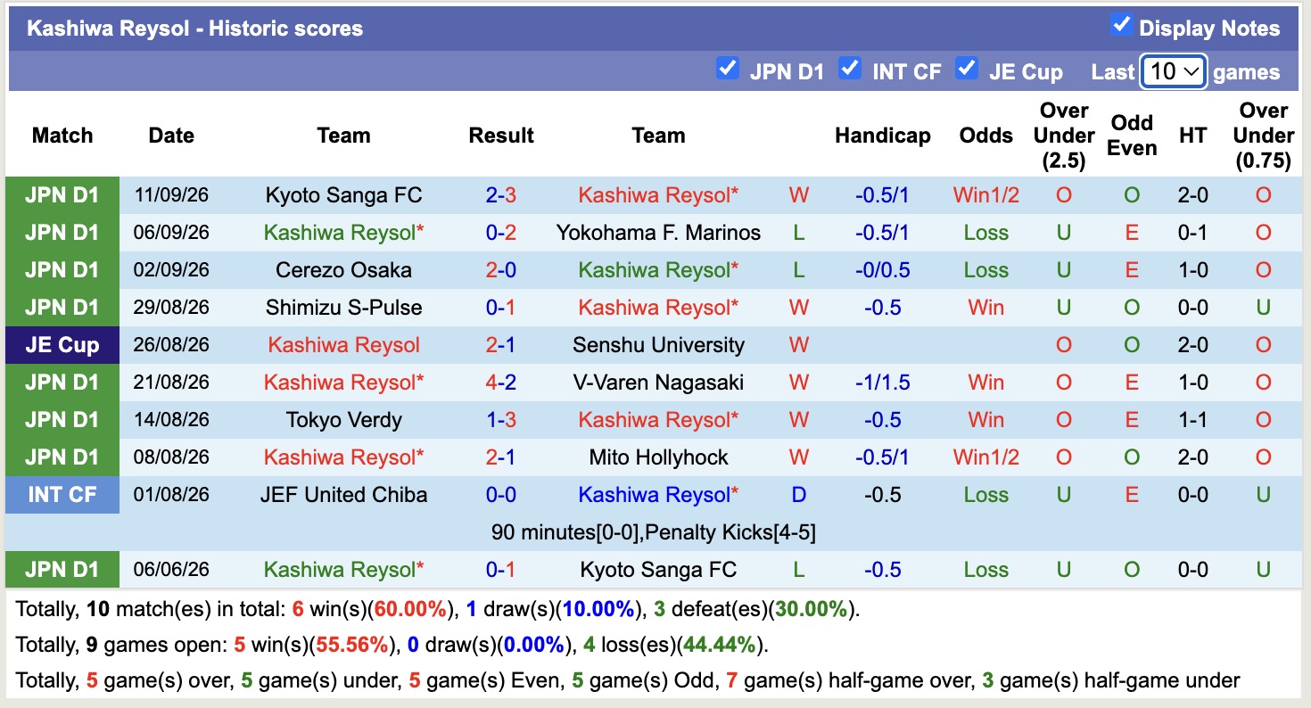Screen dimensions: 1311x708
Task: Select the date 29/08/26
Action: pyautogui.click(x=171, y=308)
